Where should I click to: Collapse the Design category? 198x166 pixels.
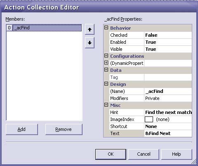pyautogui.click(x=106, y=84)
